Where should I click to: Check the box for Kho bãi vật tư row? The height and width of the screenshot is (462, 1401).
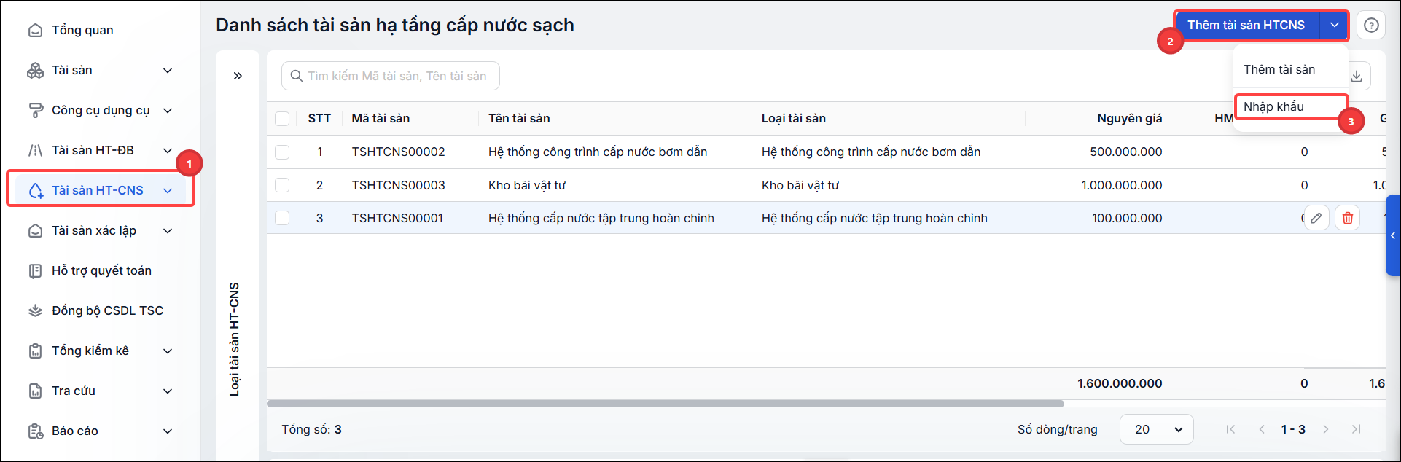pyautogui.click(x=282, y=185)
